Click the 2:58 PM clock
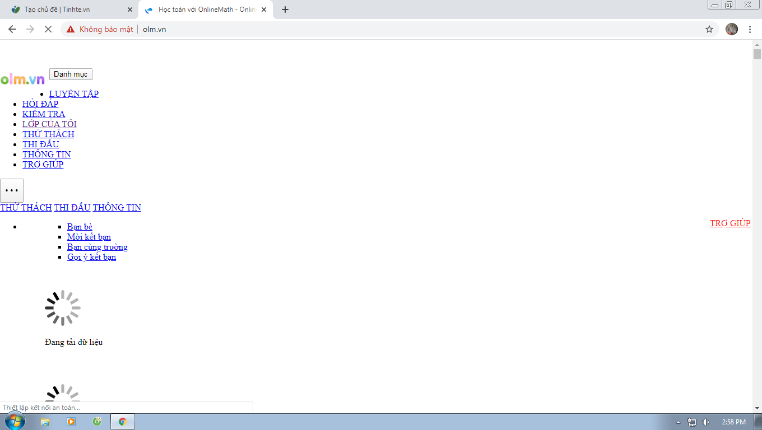Screen dimensions: 762x430 tap(733, 422)
